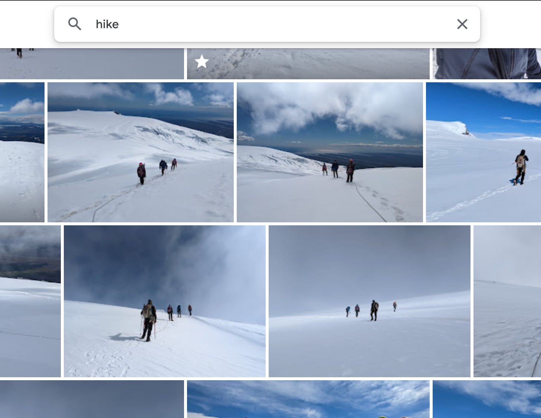Open photo of three hikers under big cloud
This screenshot has width=541, height=418.
330,152
